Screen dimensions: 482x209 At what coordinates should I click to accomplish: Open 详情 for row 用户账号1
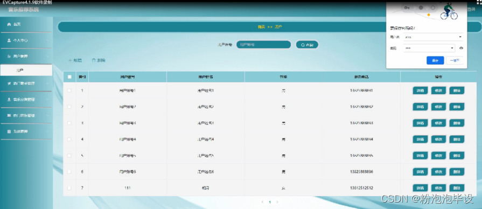coord(420,90)
